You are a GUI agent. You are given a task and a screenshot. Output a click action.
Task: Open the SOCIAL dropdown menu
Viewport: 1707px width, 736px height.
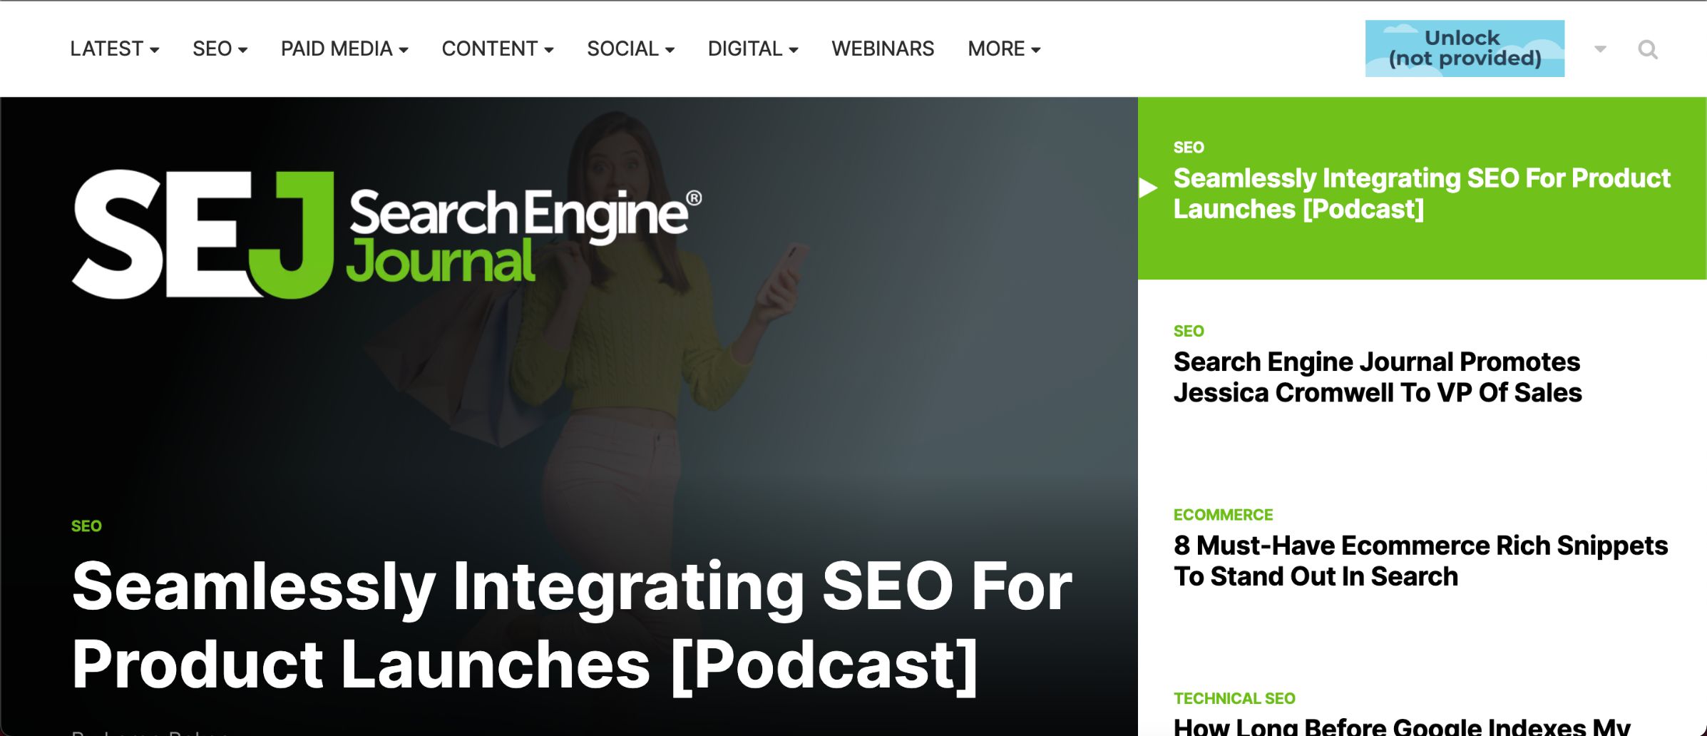click(630, 48)
